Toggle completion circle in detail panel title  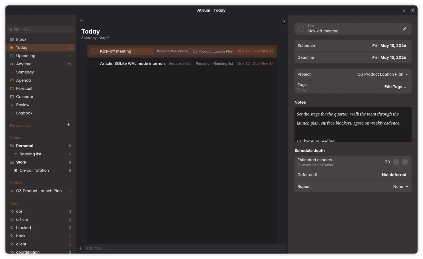point(301,29)
